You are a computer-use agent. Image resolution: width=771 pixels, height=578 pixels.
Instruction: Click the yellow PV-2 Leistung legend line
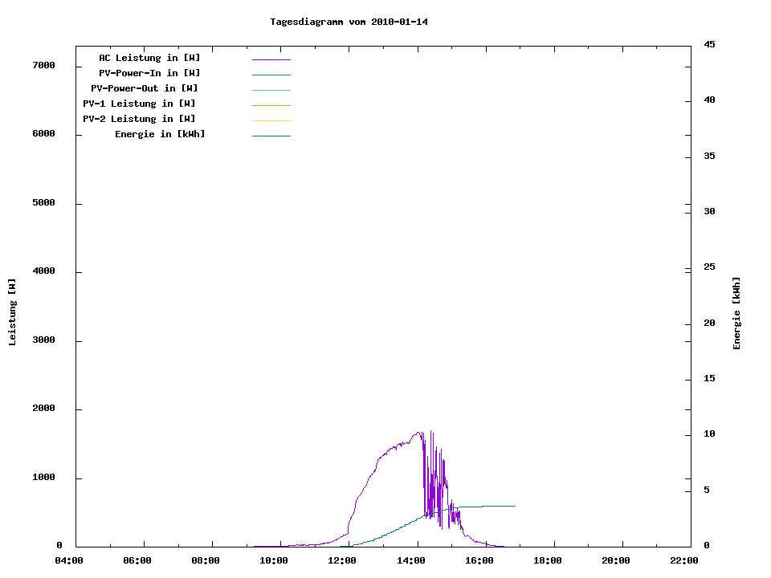(271, 120)
